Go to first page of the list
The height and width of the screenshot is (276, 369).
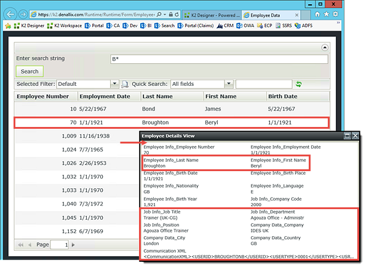pyautogui.click(x=20, y=245)
